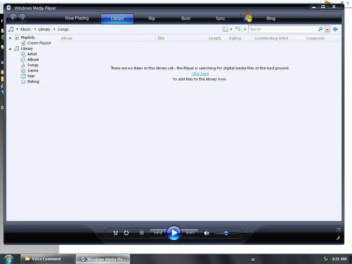Click the Previous track button
352x264 pixels.
[158, 233]
